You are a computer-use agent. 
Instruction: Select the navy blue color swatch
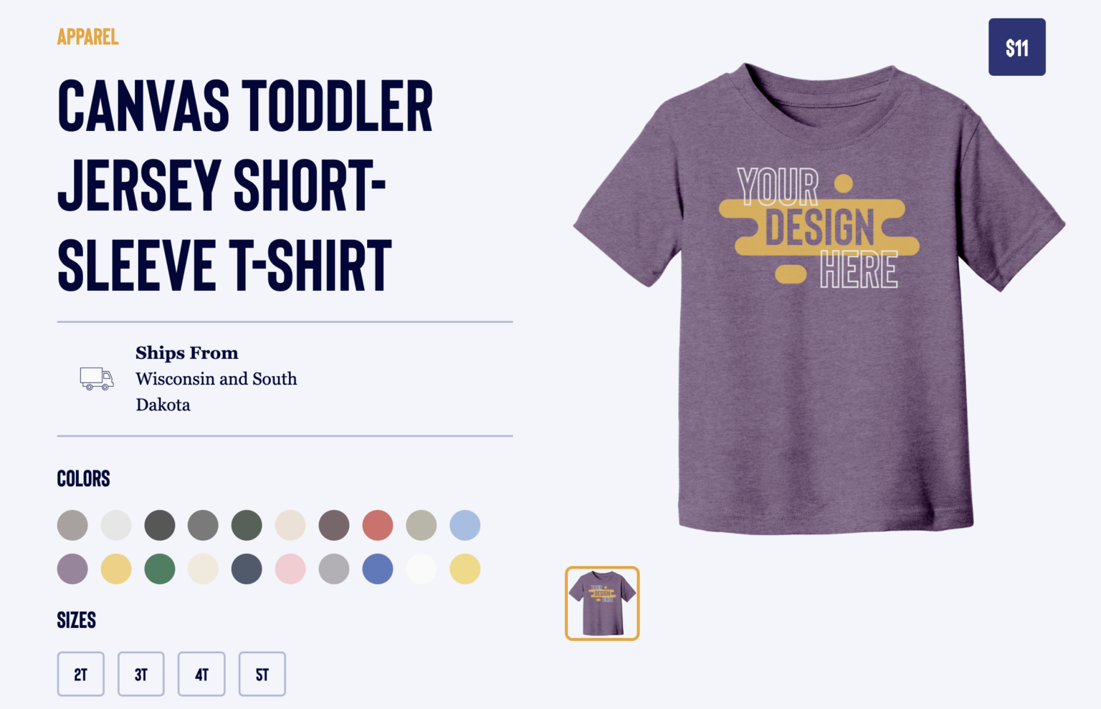pos(247,569)
